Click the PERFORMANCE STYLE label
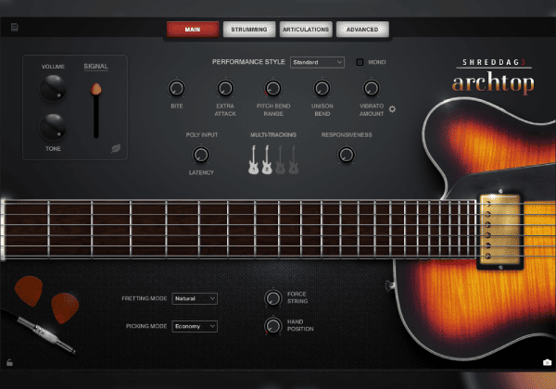The width and height of the screenshot is (556, 389). (248, 62)
